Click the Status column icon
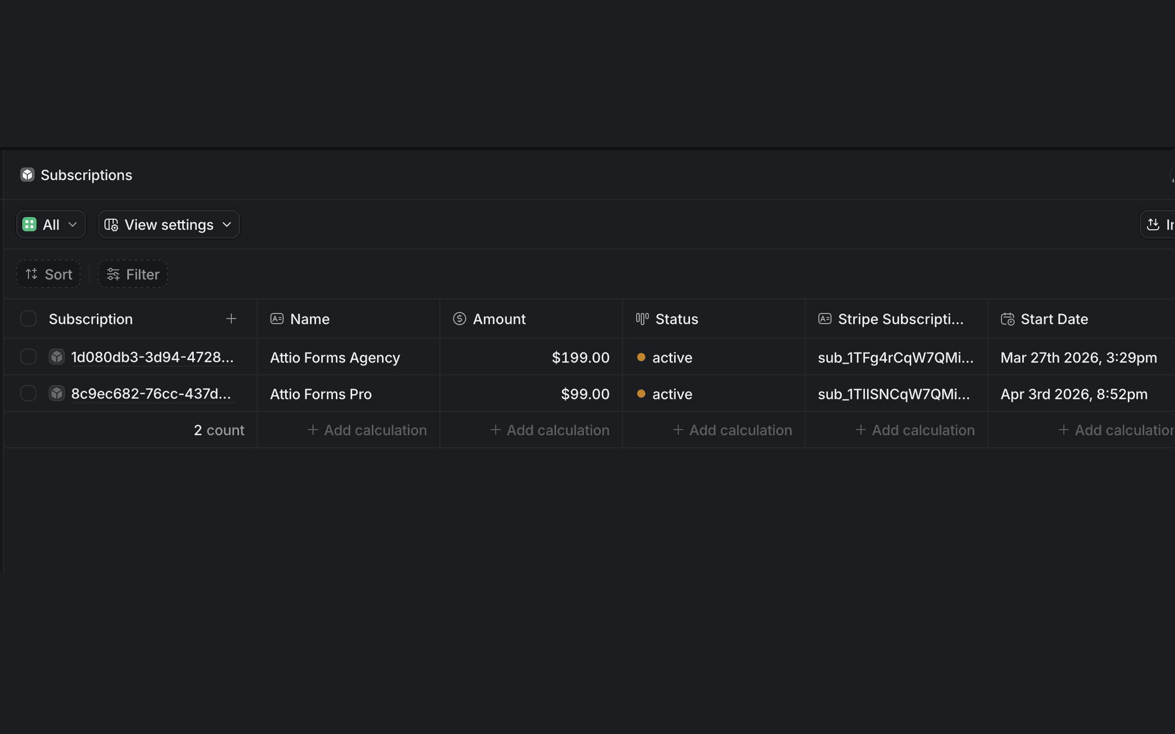1175x734 pixels. (x=642, y=319)
